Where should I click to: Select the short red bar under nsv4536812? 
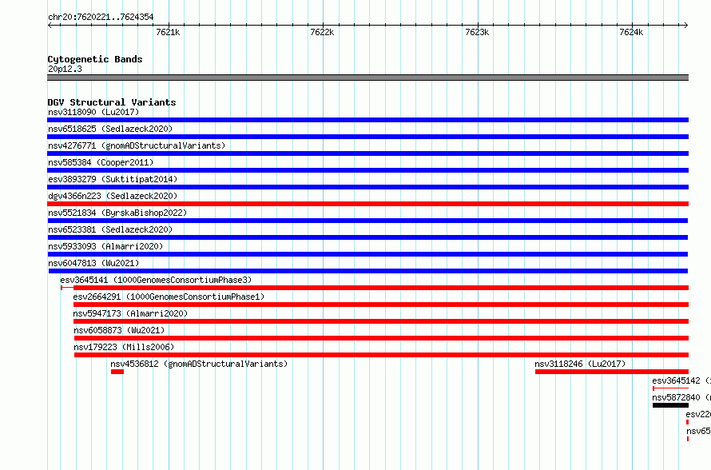point(117,372)
